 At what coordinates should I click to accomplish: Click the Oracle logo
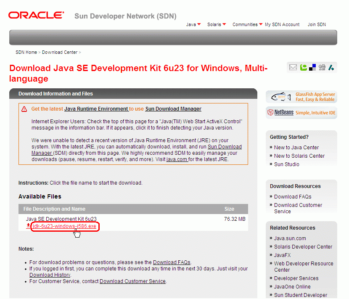(36, 16)
